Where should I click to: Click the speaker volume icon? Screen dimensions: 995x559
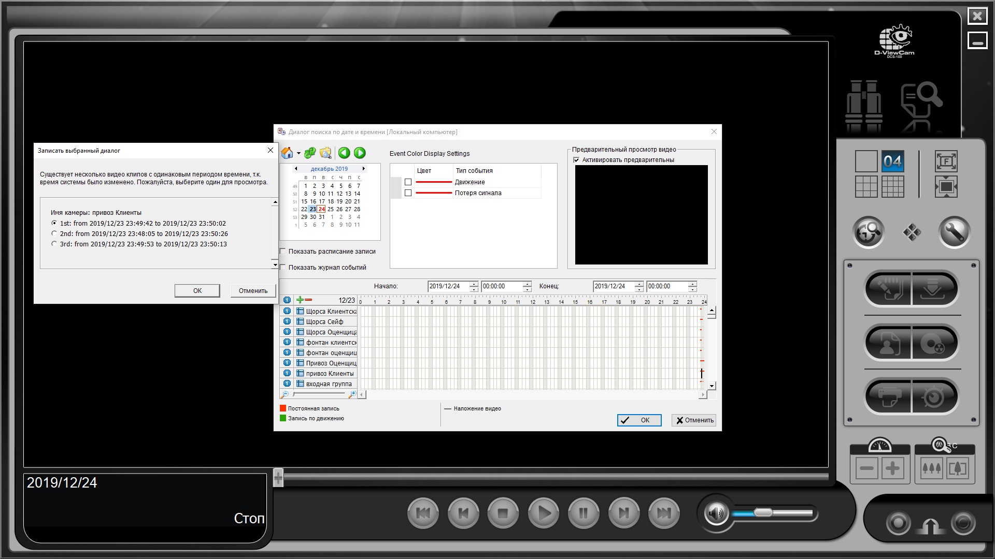click(x=716, y=513)
